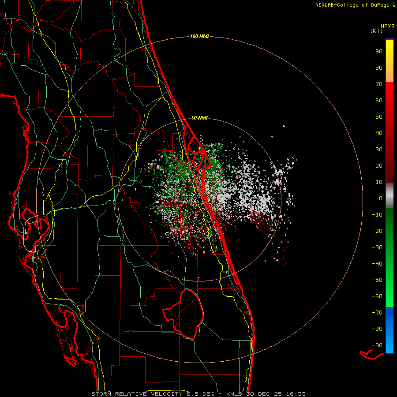This screenshot has height=397, width=397.
Task: Click the 0.5 DEG elevation text
Action: [x=200, y=394]
